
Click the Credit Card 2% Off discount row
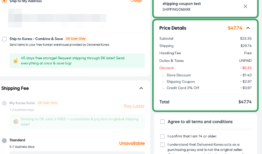pos(183,88)
